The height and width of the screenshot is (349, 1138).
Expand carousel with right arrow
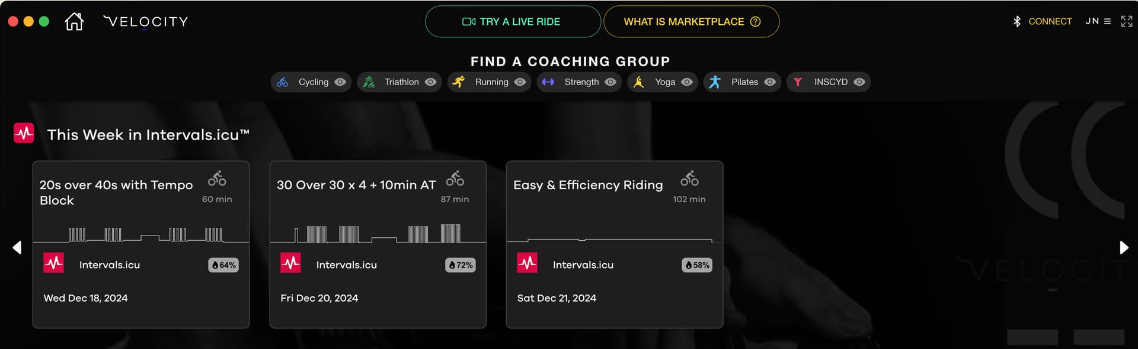click(x=1123, y=247)
